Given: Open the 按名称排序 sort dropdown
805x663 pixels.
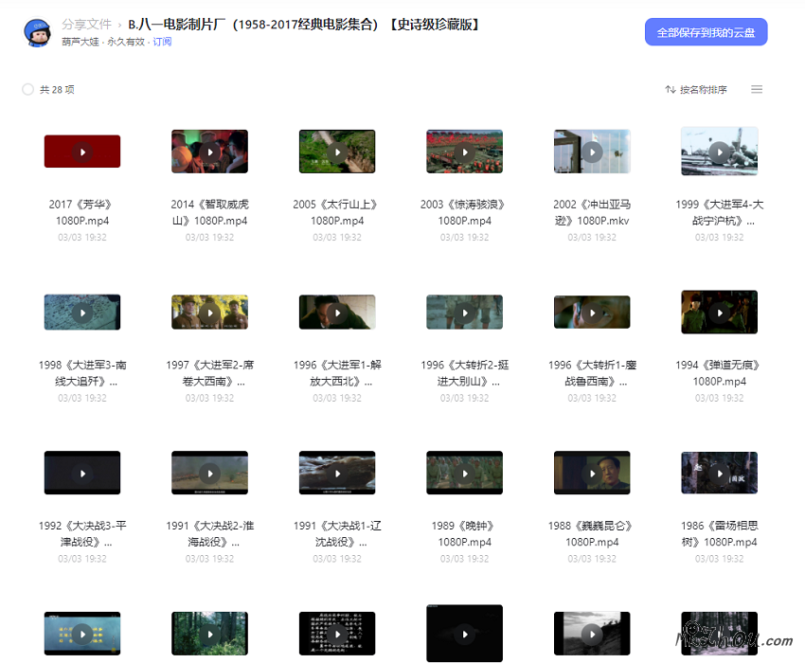Looking at the screenshot, I should point(696,90).
